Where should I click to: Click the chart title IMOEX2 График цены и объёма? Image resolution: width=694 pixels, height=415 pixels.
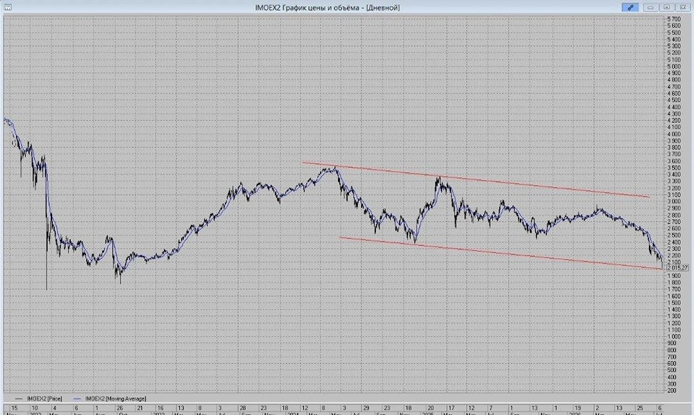[307, 8]
